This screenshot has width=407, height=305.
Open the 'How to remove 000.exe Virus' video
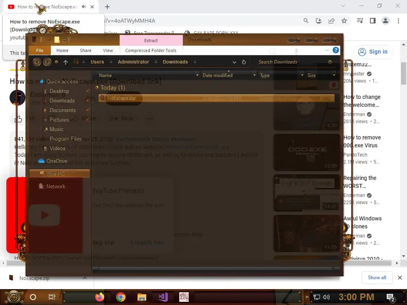[x=362, y=141]
